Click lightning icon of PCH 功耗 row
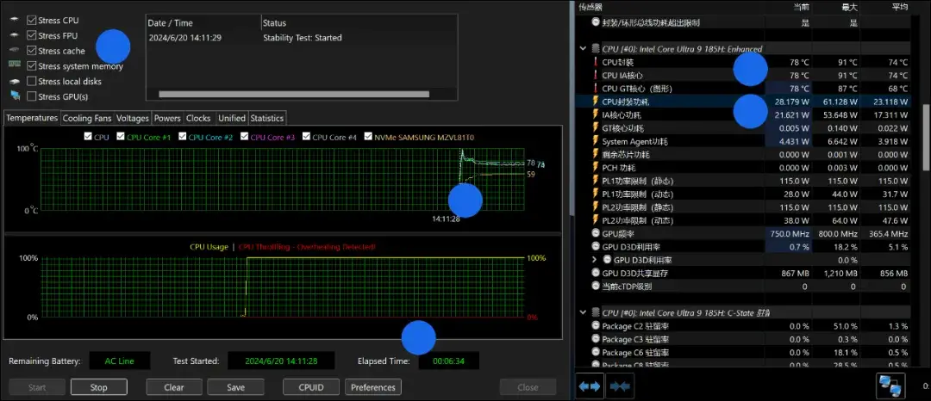The height and width of the screenshot is (401, 931). (x=596, y=168)
